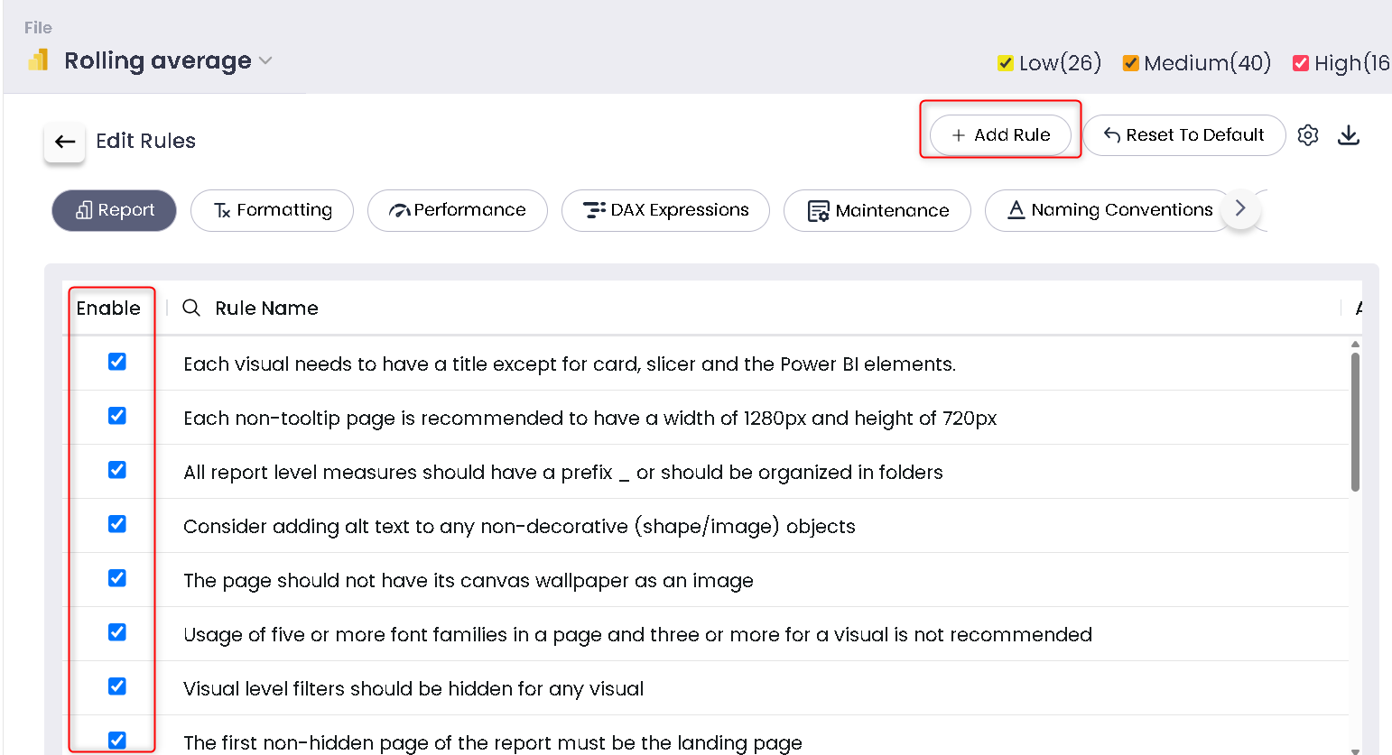1392x755 pixels.
Task: Click the back arrow beside Edit Rules
Action: pyautogui.click(x=64, y=142)
